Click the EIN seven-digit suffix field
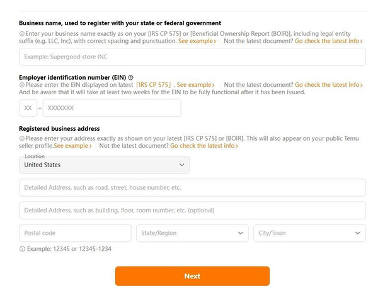This screenshot has height=296, width=378. (112, 108)
